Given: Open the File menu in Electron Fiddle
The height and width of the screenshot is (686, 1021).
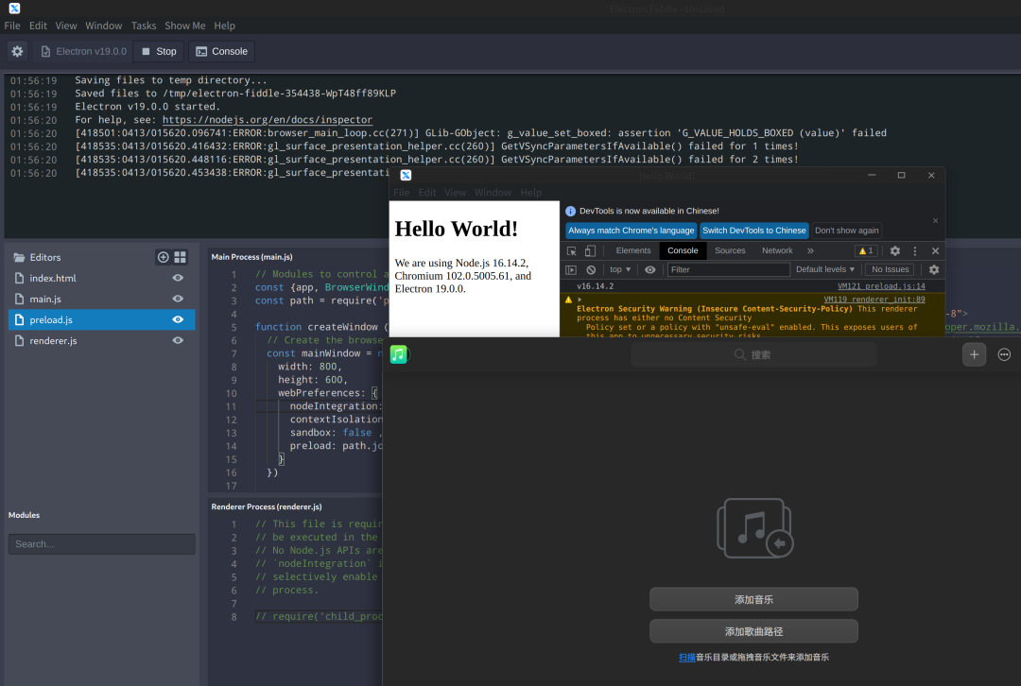Looking at the screenshot, I should pyautogui.click(x=12, y=26).
